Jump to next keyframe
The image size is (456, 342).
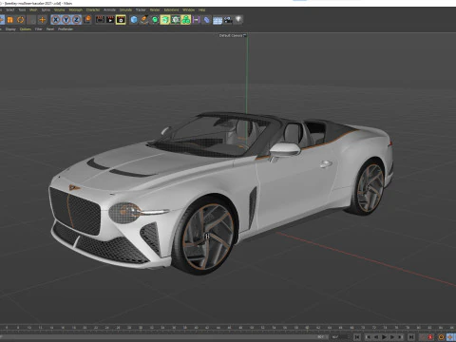pyautogui.click(x=401, y=337)
